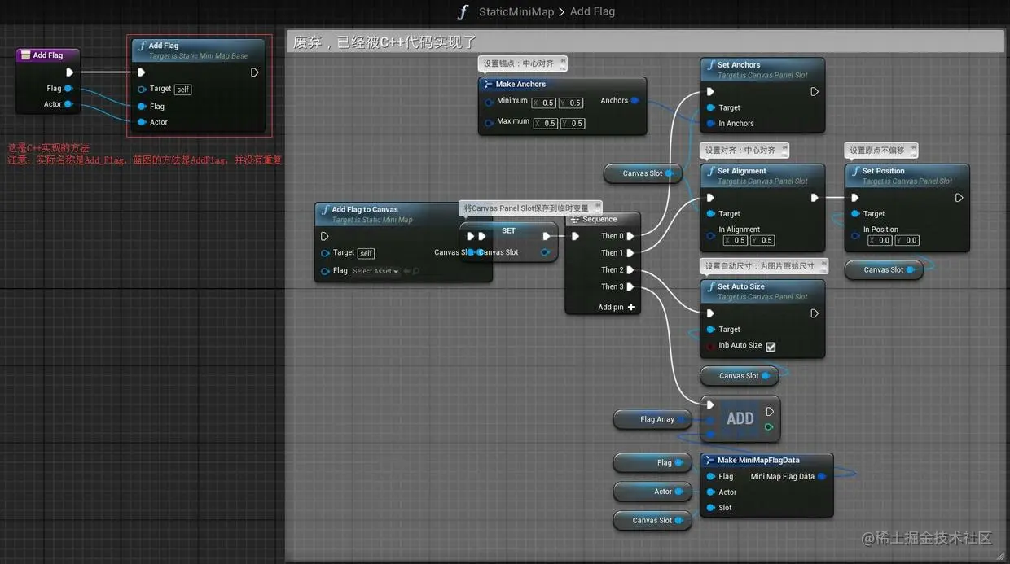Click the use-selected-asset arrow next to Select Asset

pos(406,271)
